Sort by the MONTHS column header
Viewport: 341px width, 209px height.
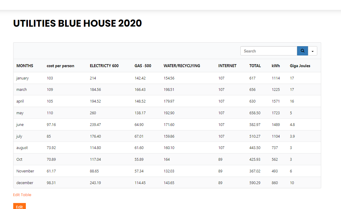(x=25, y=66)
